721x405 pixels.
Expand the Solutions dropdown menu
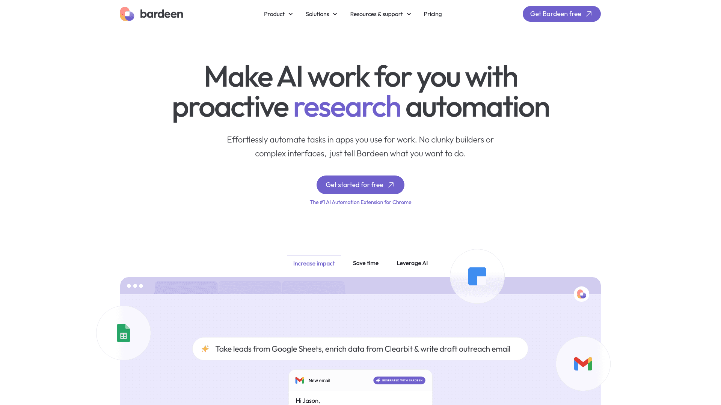[321, 14]
